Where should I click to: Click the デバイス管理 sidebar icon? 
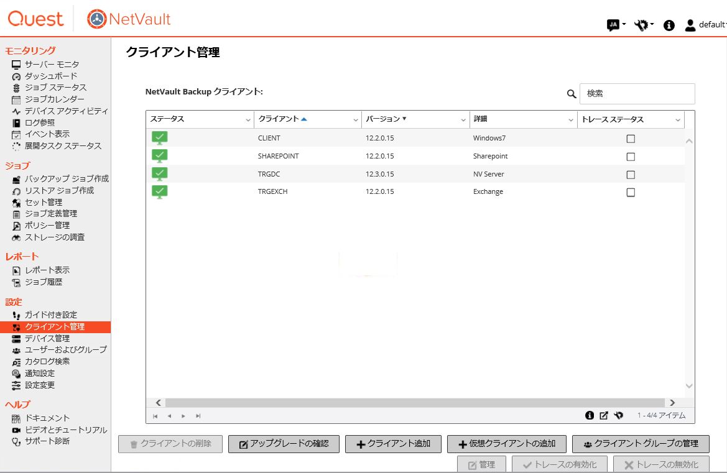(x=16, y=339)
